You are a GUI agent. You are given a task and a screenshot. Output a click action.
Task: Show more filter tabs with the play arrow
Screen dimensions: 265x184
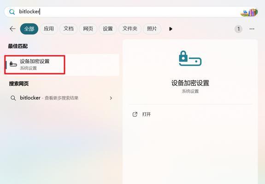(171, 29)
